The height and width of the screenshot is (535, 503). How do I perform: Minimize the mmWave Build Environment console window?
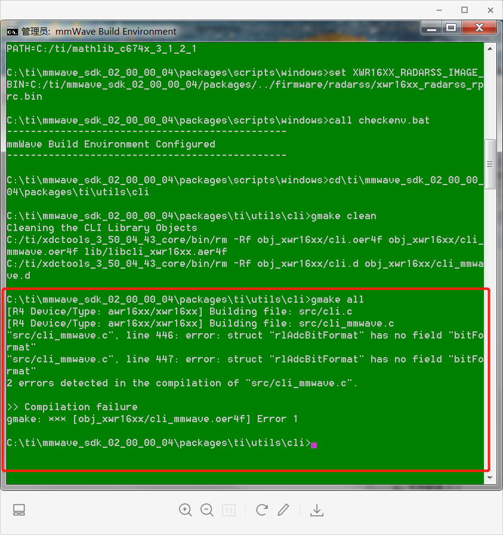pyautogui.click(x=432, y=28)
